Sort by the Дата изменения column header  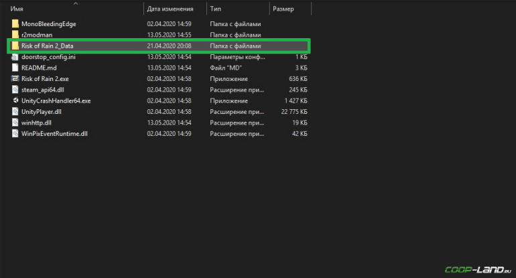pyautogui.click(x=170, y=9)
